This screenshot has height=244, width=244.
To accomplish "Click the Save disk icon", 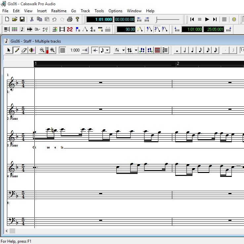I will (22, 19).
